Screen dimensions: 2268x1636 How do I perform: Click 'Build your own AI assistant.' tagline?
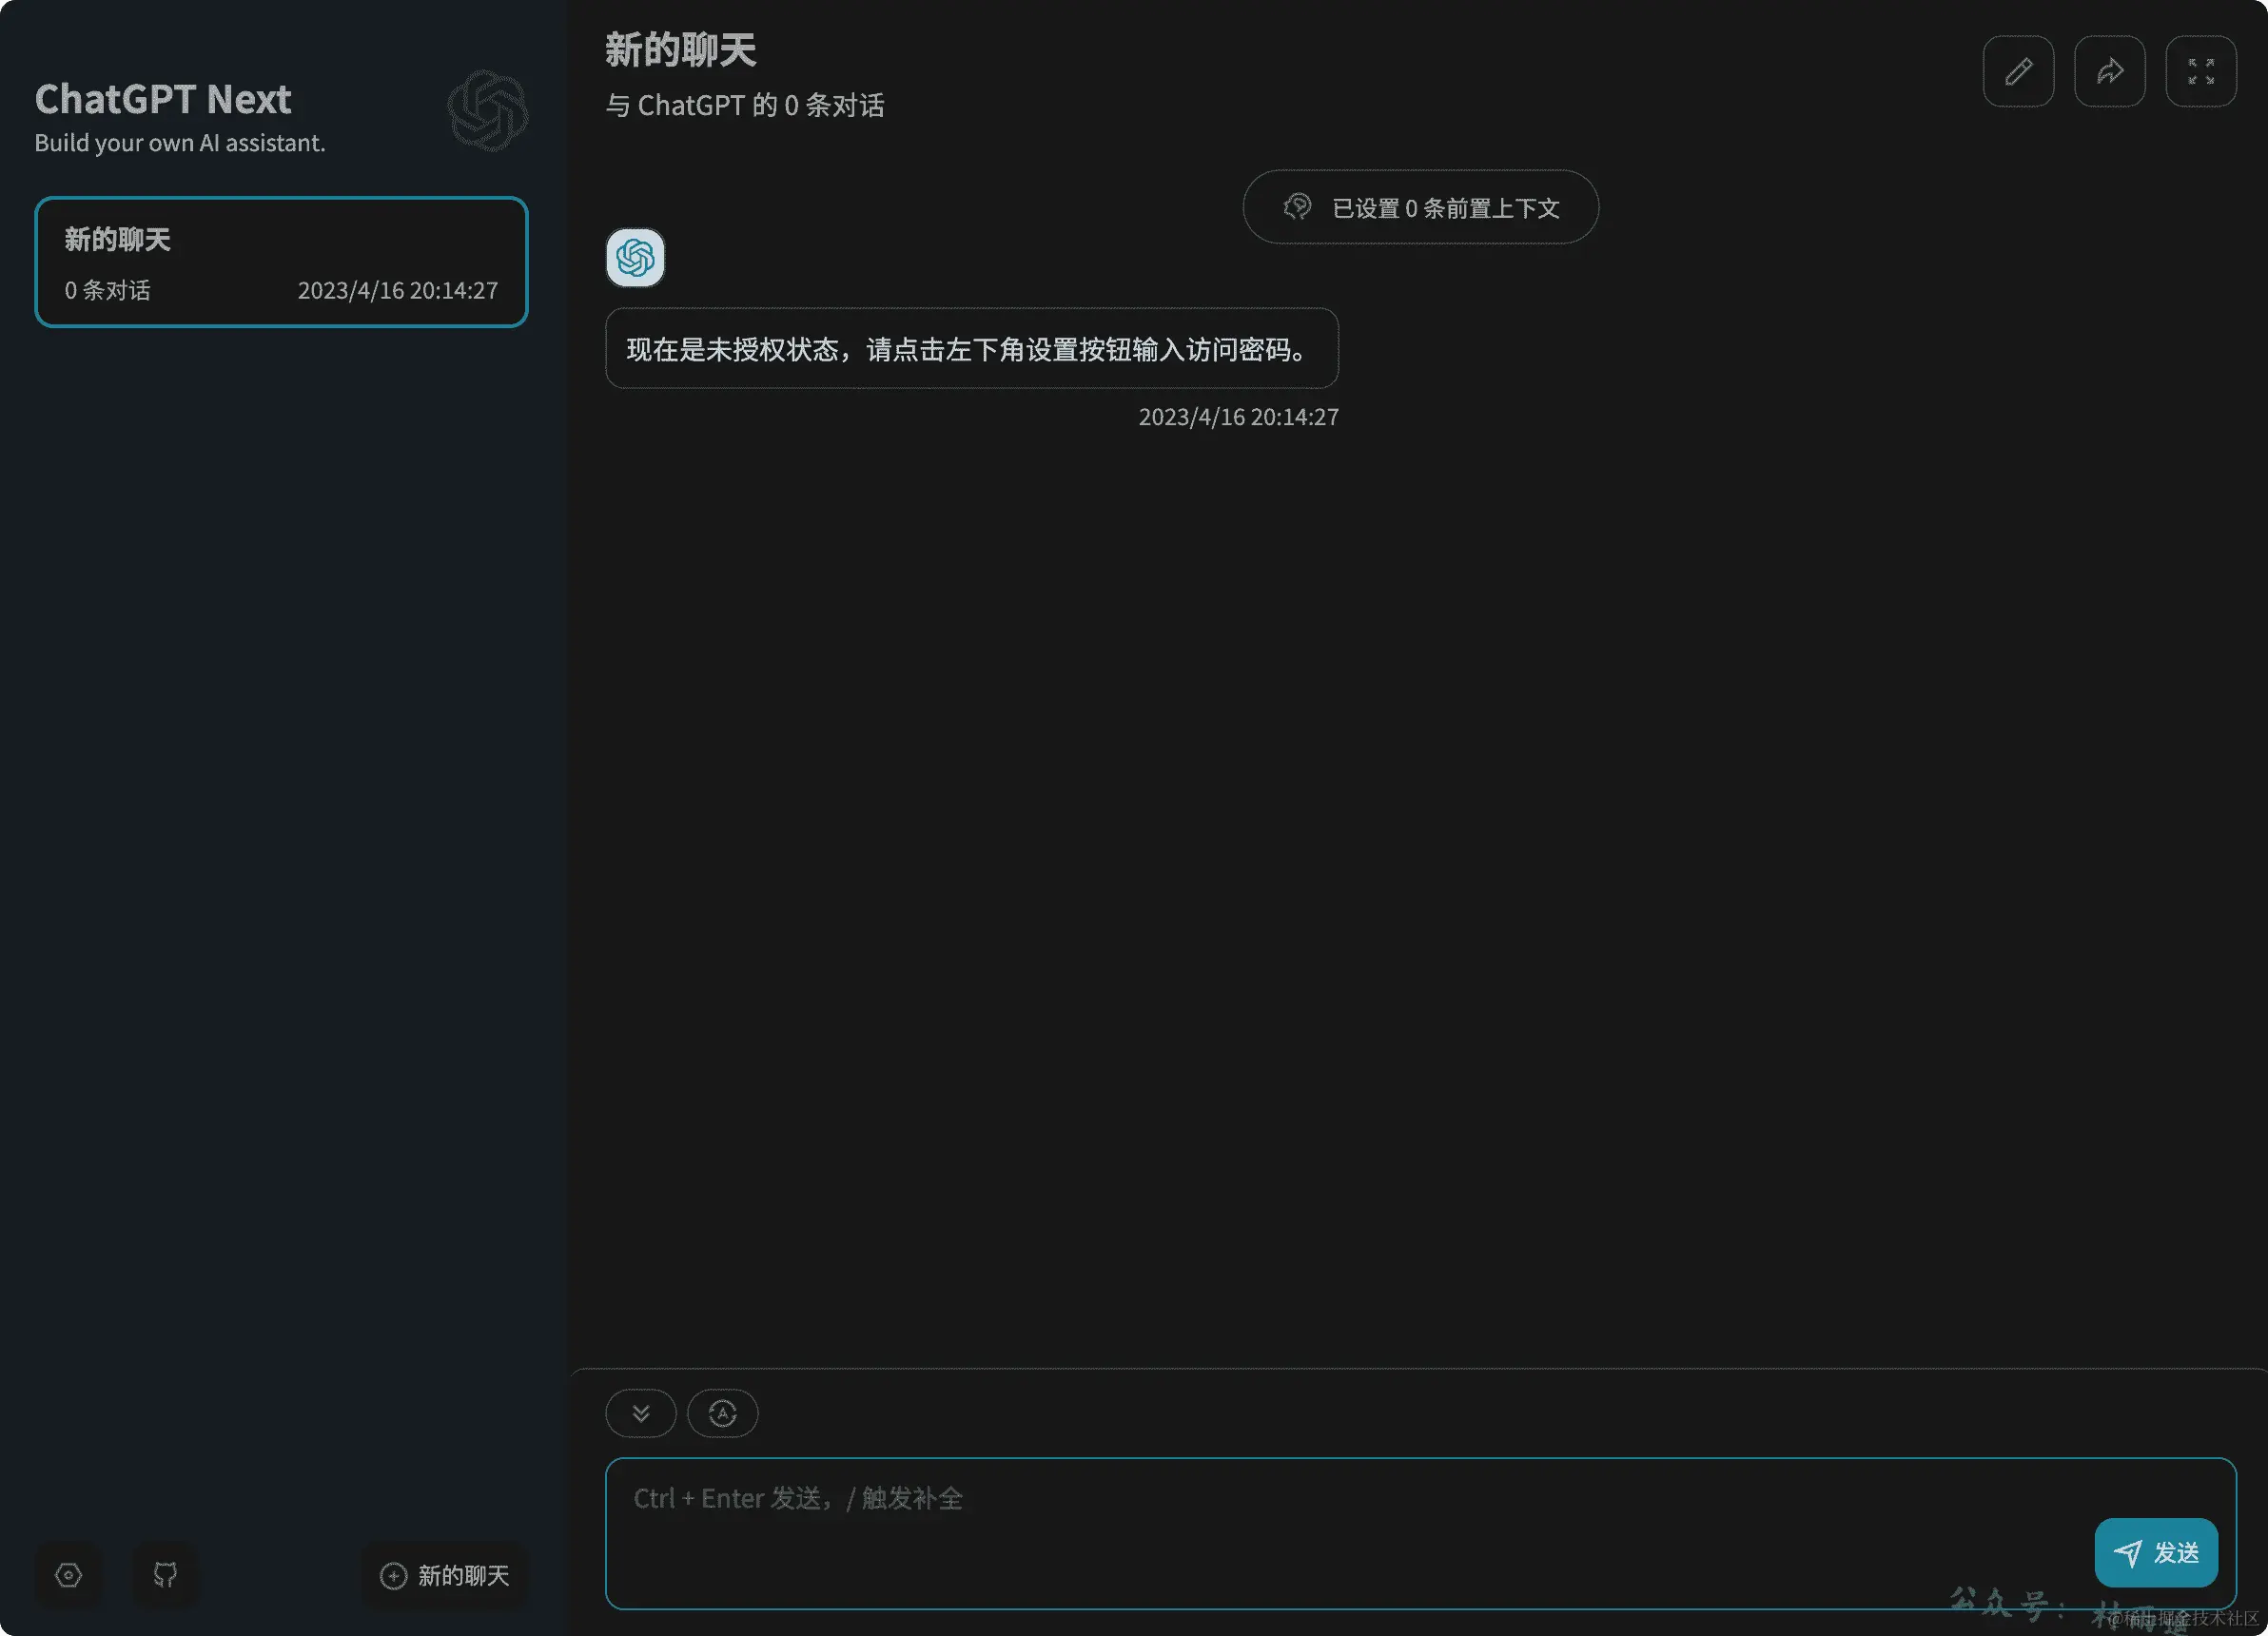click(180, 143)
